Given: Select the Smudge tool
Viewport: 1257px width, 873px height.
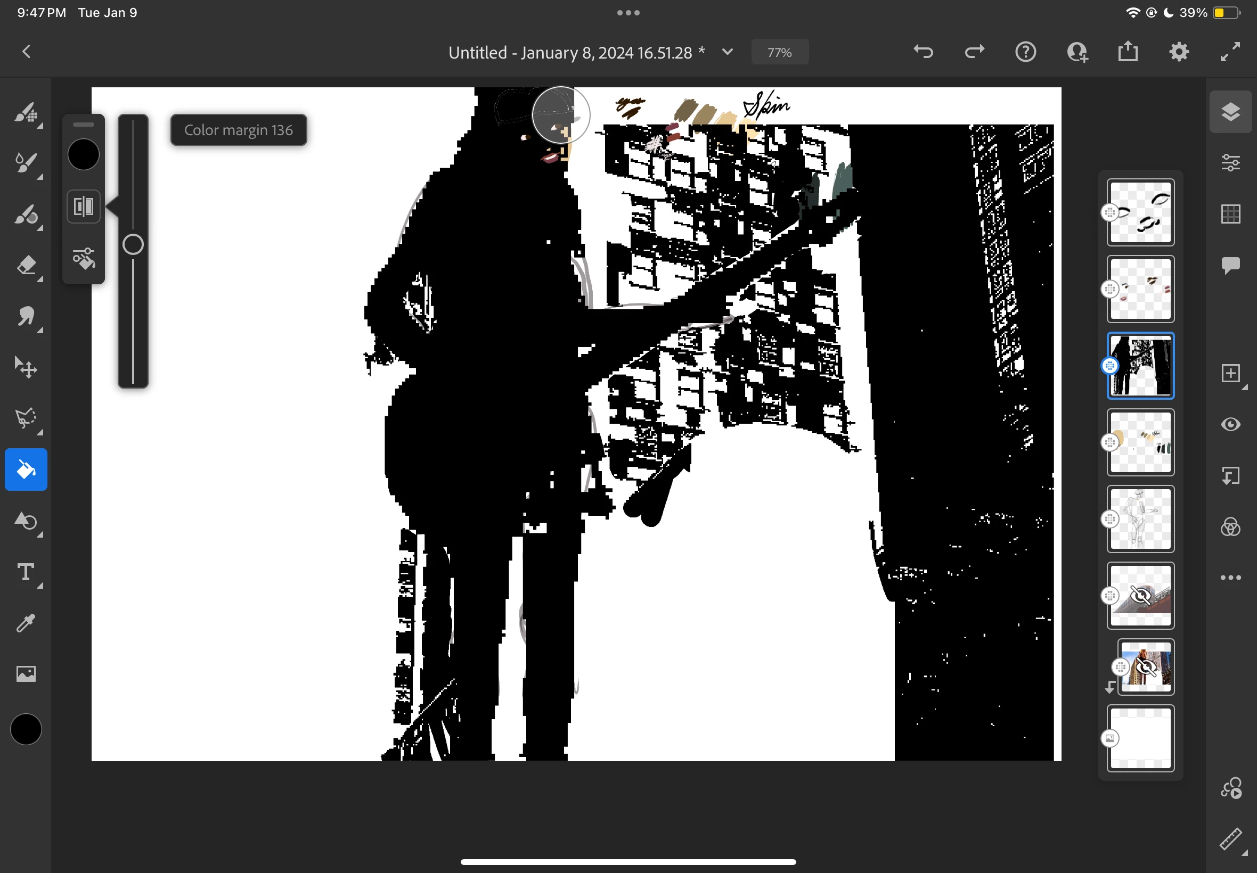Looking at the screenshot, I should [x=26, y=317].
